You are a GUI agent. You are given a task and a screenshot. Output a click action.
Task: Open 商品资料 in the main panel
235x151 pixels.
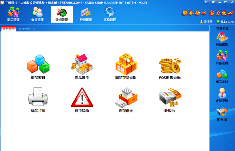38,67
